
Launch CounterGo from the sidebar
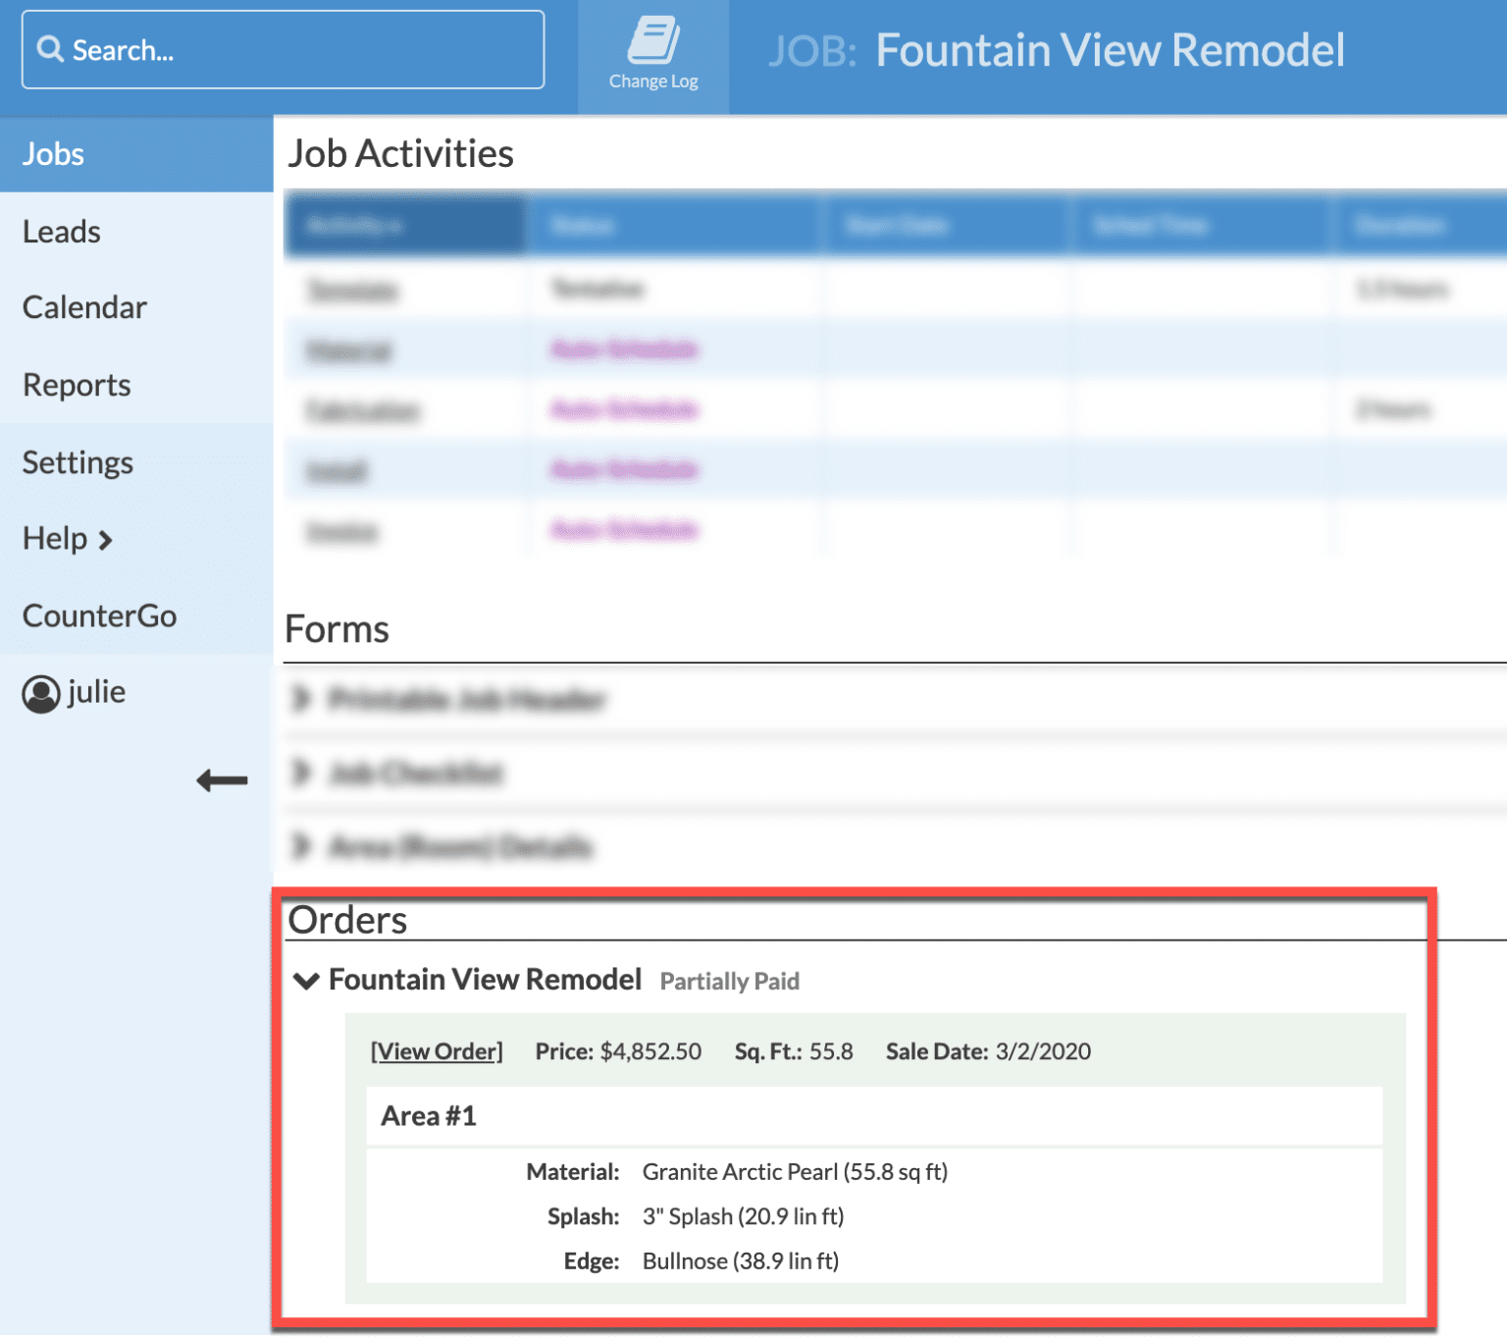99,615
